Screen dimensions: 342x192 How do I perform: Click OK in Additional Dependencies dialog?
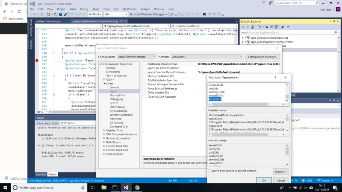264,180
